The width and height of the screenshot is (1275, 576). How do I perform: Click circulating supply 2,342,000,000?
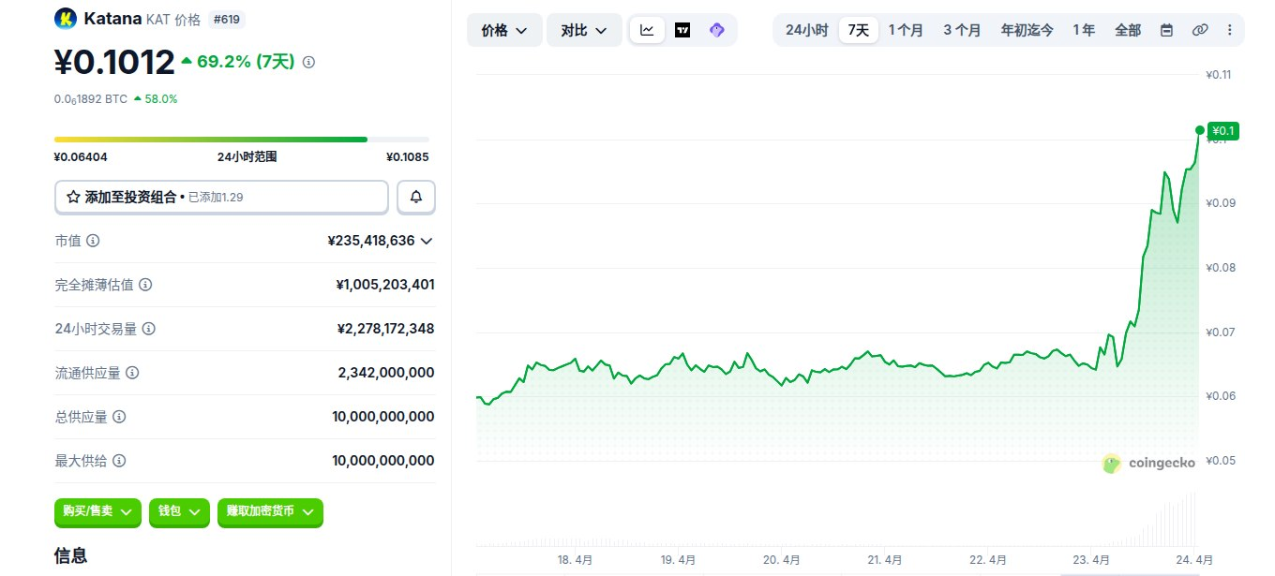pyautogui.click(x=386, y=373)
